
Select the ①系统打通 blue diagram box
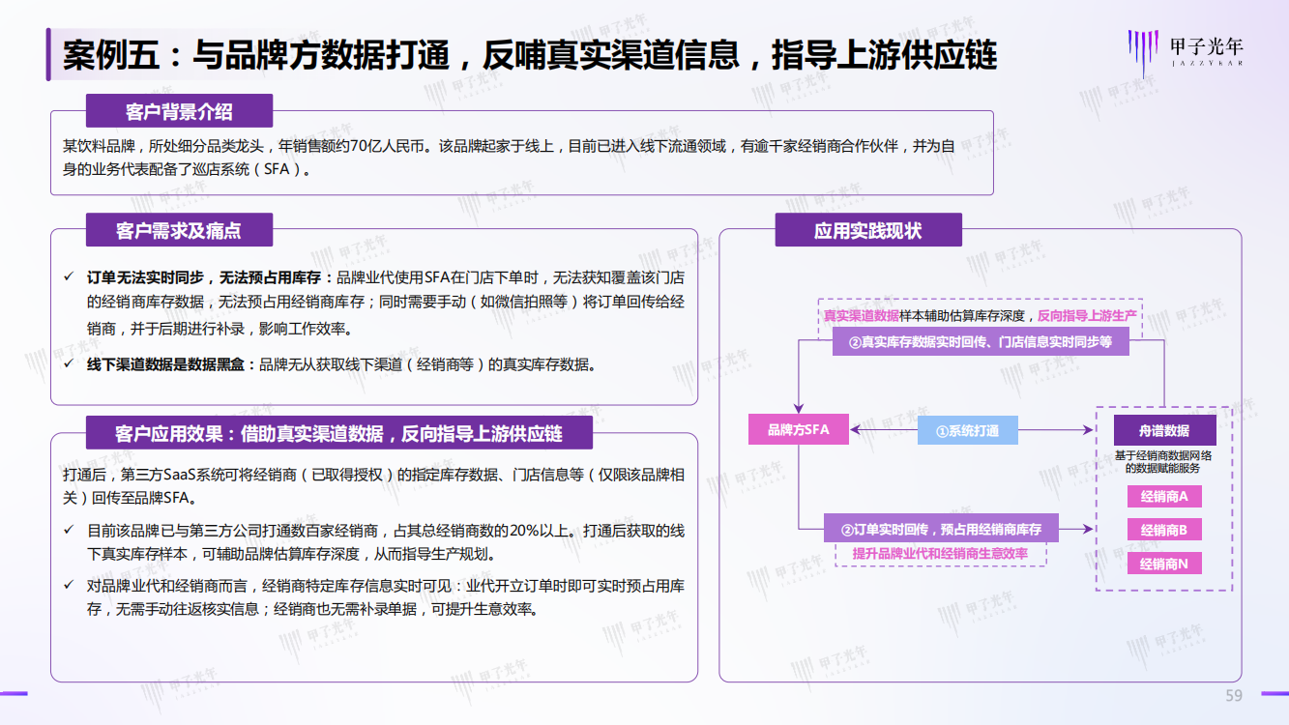coord(968,430)
